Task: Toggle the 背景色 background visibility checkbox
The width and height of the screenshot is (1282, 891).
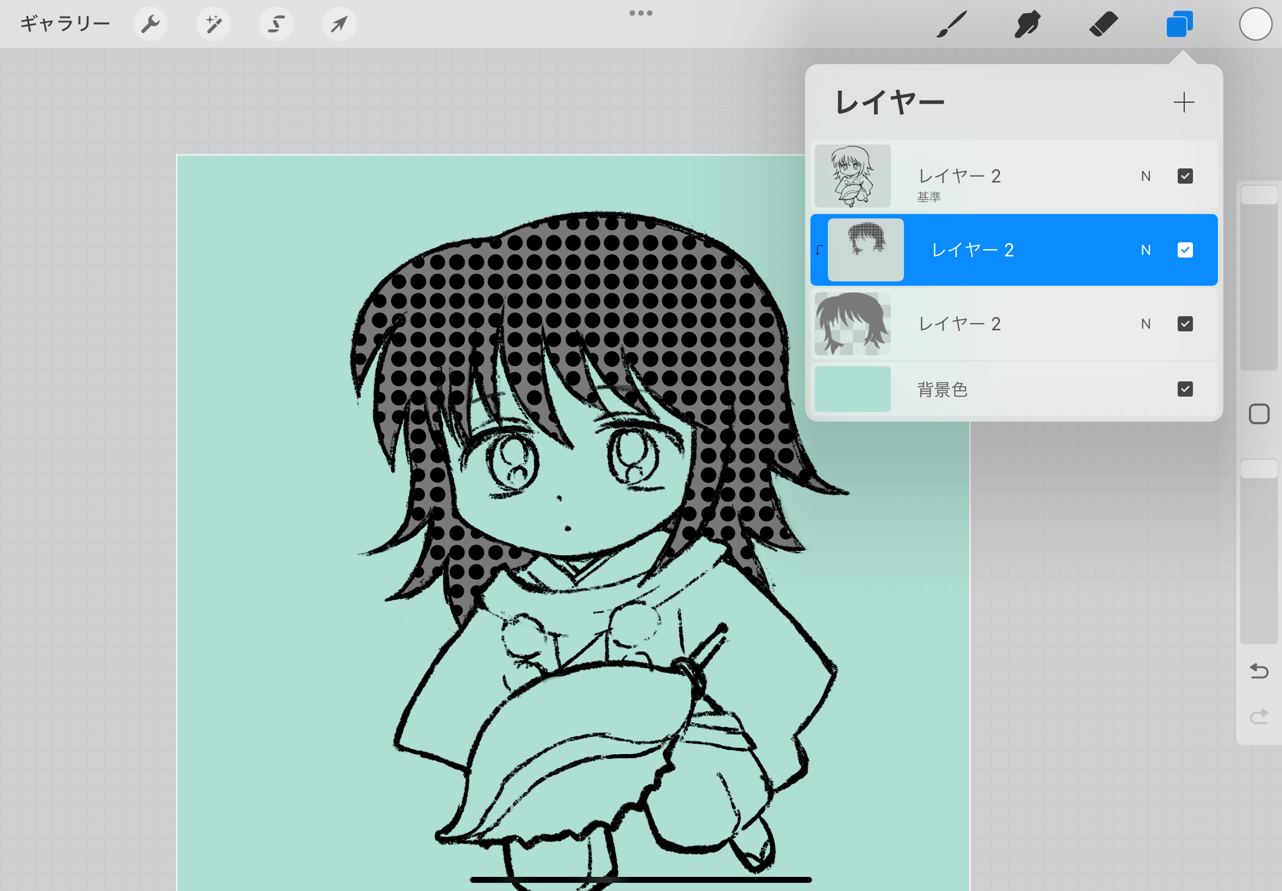Action: (x=1185, y=389)
